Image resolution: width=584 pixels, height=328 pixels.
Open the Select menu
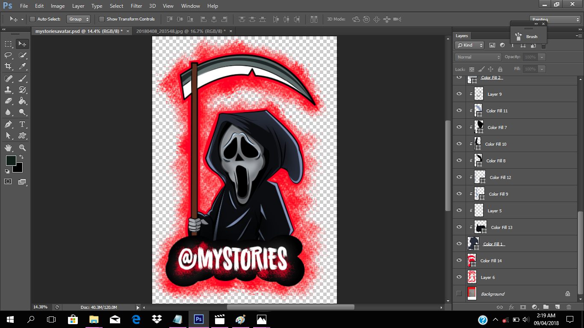116,6
